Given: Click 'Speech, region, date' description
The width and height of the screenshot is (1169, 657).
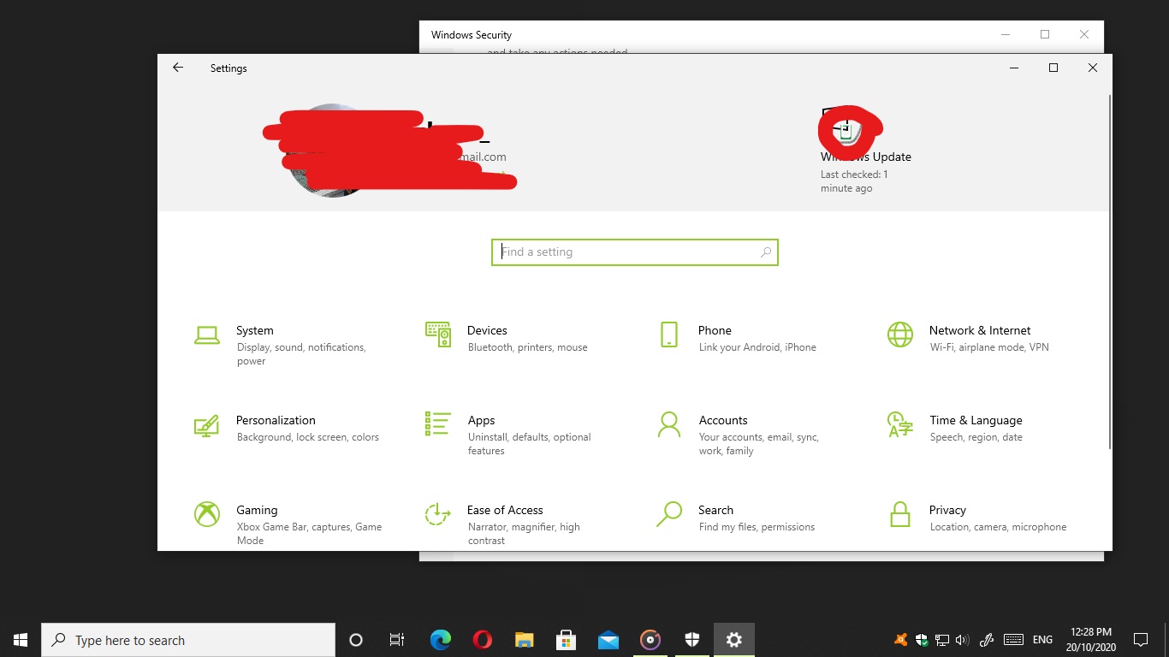Looking at the screenshot, I should (976, 437).
